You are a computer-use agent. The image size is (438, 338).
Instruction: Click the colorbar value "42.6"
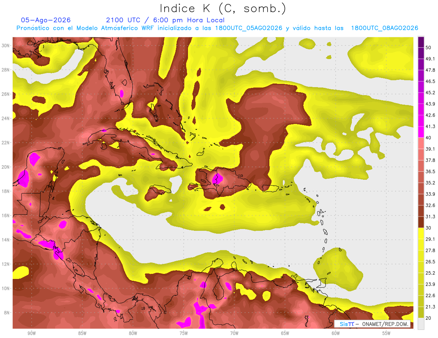(431, 115)
